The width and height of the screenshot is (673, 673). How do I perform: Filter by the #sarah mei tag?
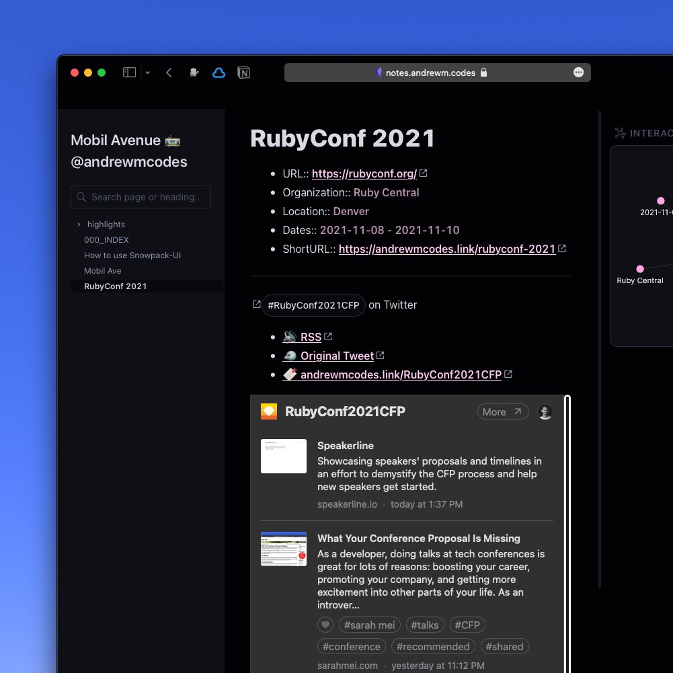(370, 625)
